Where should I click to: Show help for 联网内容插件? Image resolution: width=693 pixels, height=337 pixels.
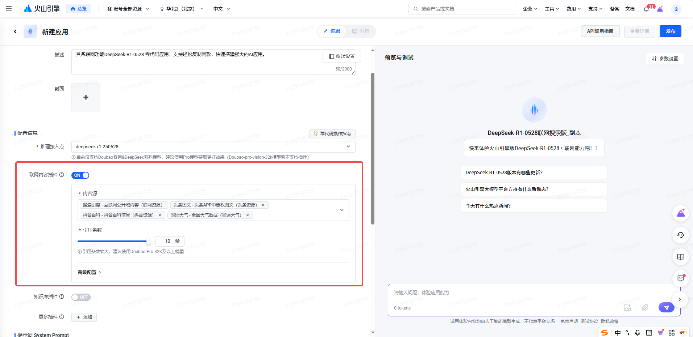(62, 175)
